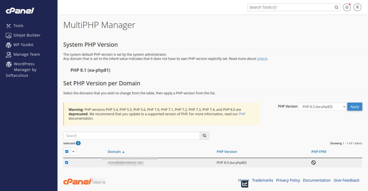Open notifications bell icon
This screenshot has width=368, height=191.
347,7
